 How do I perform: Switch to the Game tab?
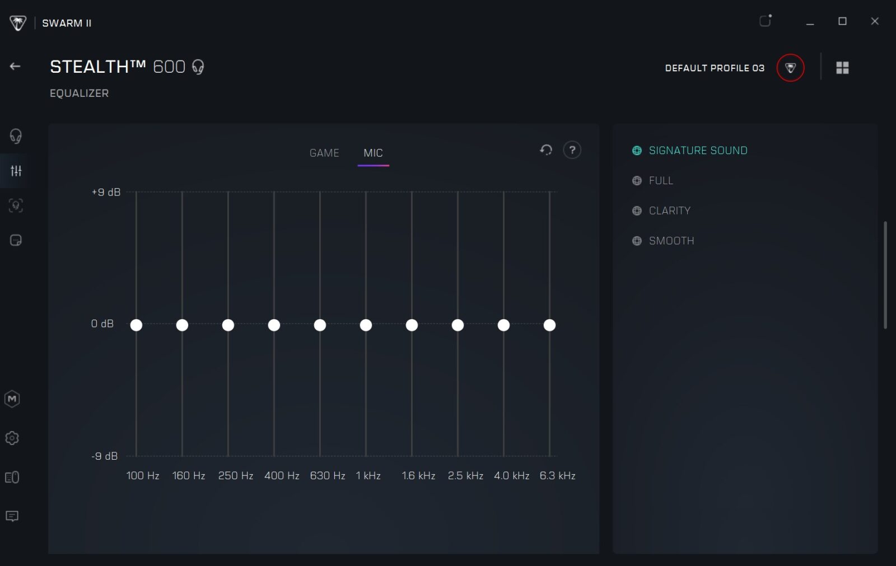click(x=324, y=153)
